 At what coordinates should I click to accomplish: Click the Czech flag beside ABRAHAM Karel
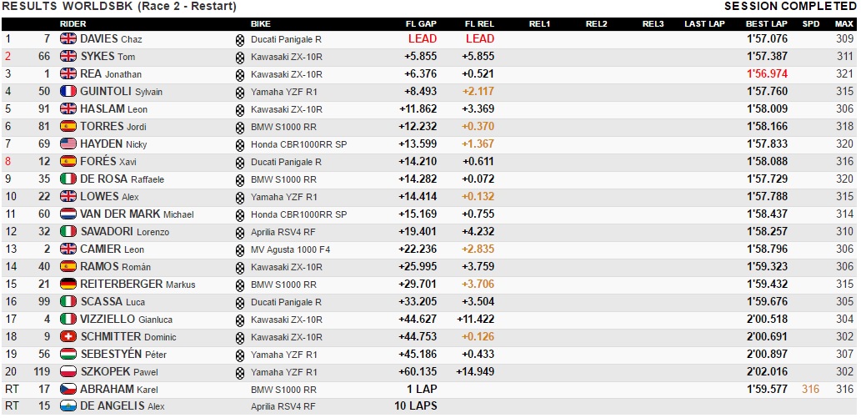click(68, 390)
